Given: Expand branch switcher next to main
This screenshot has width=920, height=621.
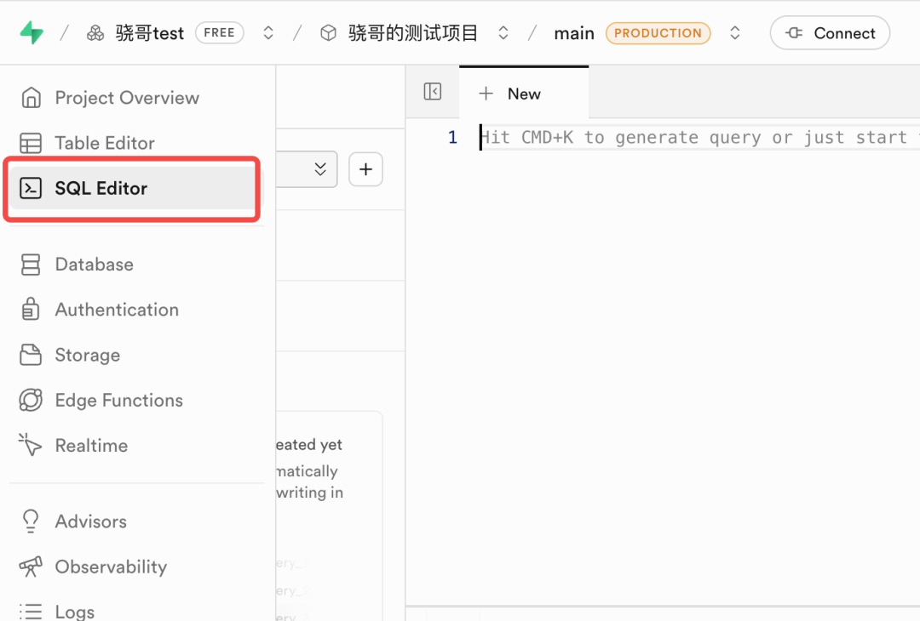Looking at the screenshot, I should [735, 33].
